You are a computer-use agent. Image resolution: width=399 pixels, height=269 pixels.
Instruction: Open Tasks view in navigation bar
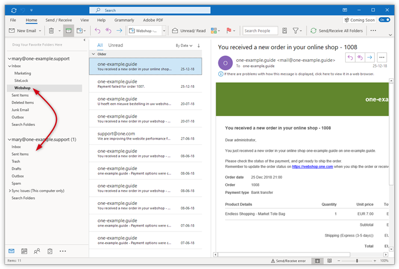(50, 251)
